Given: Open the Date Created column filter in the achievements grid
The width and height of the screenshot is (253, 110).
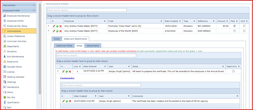Looking at the screenshot, I should 180,21.
